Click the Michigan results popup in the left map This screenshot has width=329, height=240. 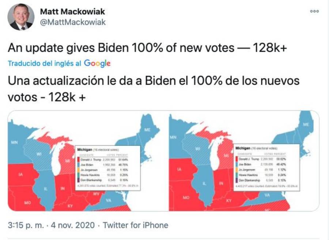click(108, 168)
